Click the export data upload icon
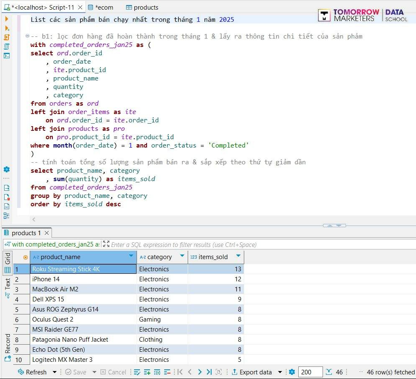416x379 pixels. tap(235, 372)
